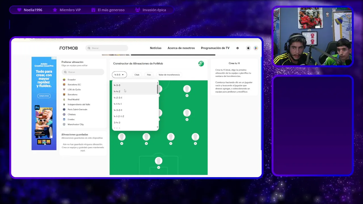Image resolution: width=363 pixels, height=204 pixels.
Task: Choose 4-3-3 from the formation list
Action: pyautogui.click(x=135, y=85)
